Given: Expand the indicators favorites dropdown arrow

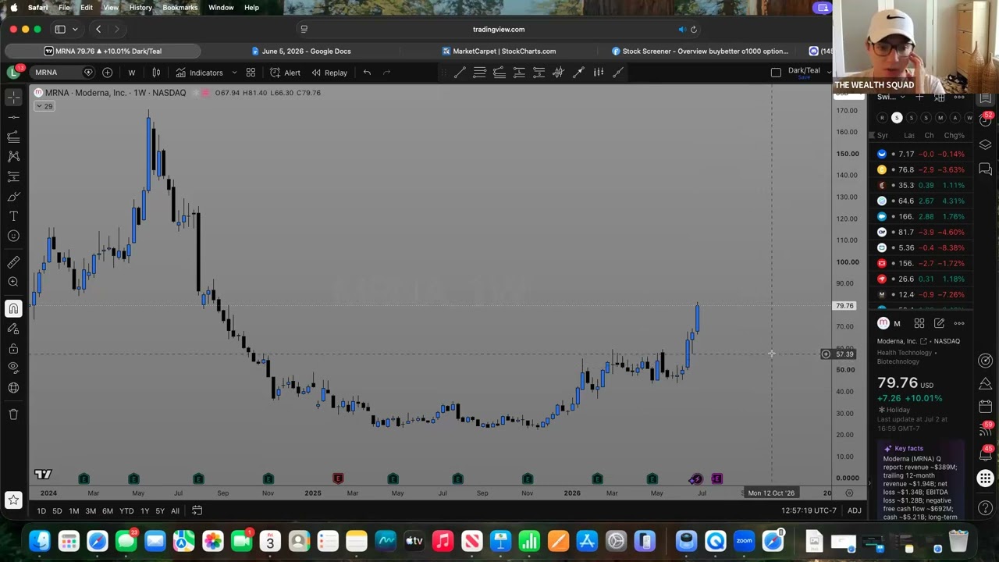Looking at the screenshot, I should (234, 73).
